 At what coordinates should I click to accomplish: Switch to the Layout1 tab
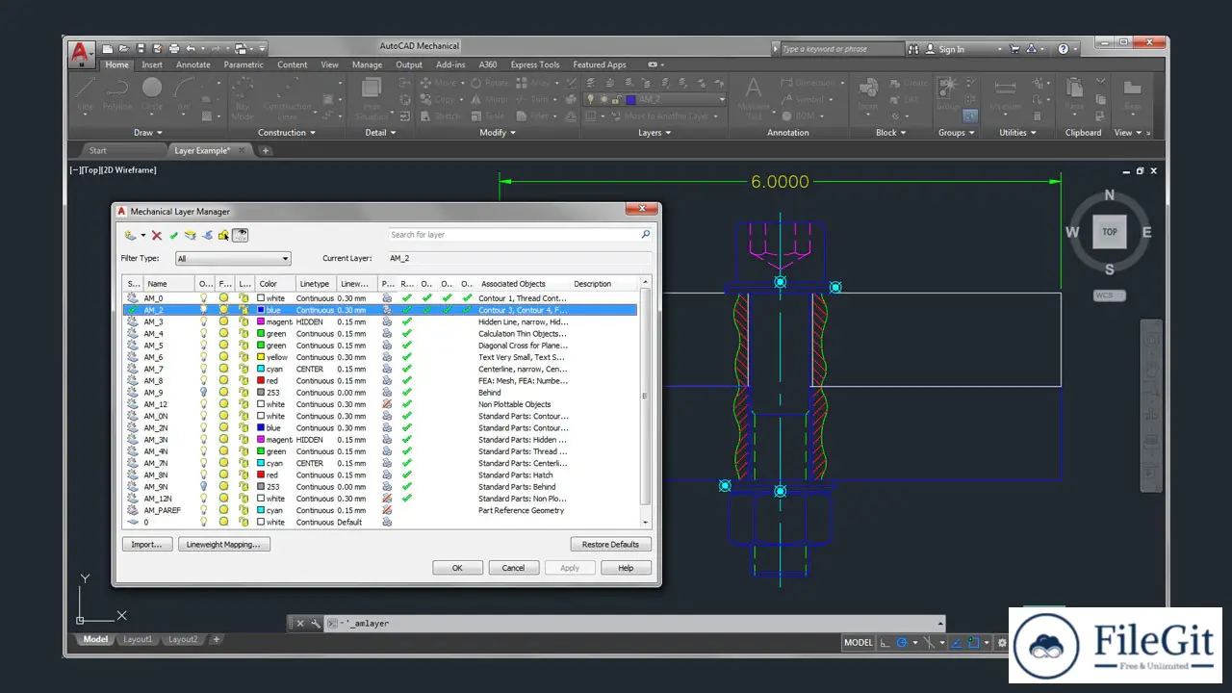[x=137, y=640]
